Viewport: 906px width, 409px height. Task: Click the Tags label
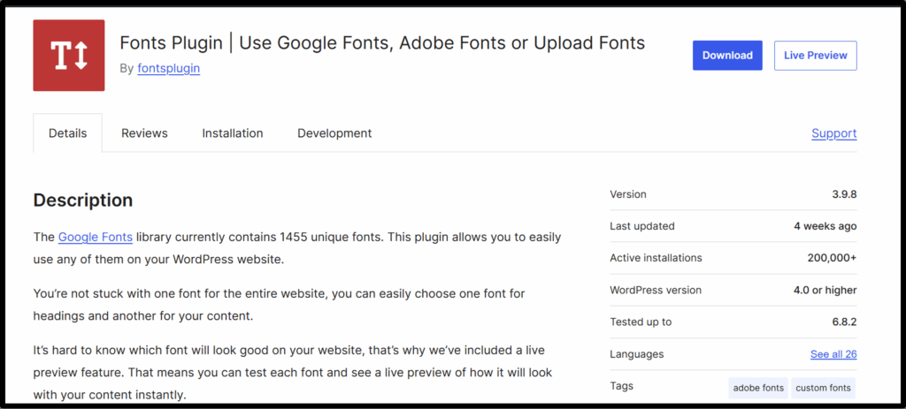(x=622, y=386)
